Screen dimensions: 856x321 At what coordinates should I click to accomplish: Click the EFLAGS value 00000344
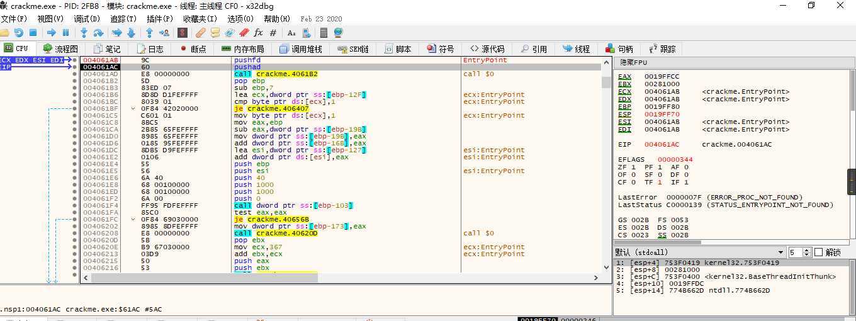675,160
